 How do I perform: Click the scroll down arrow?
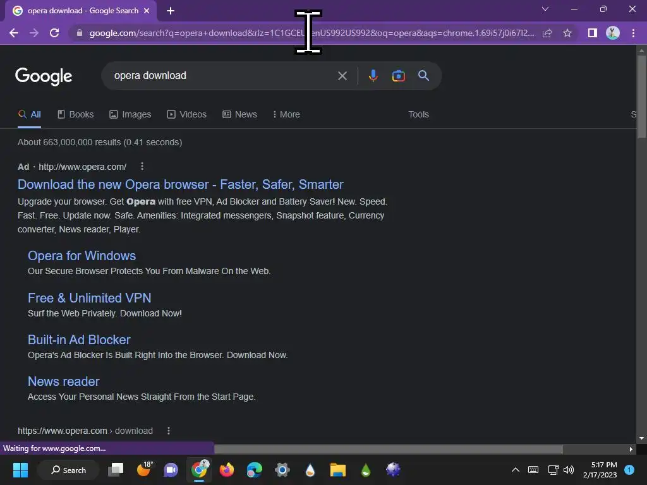tap(641, 438)
